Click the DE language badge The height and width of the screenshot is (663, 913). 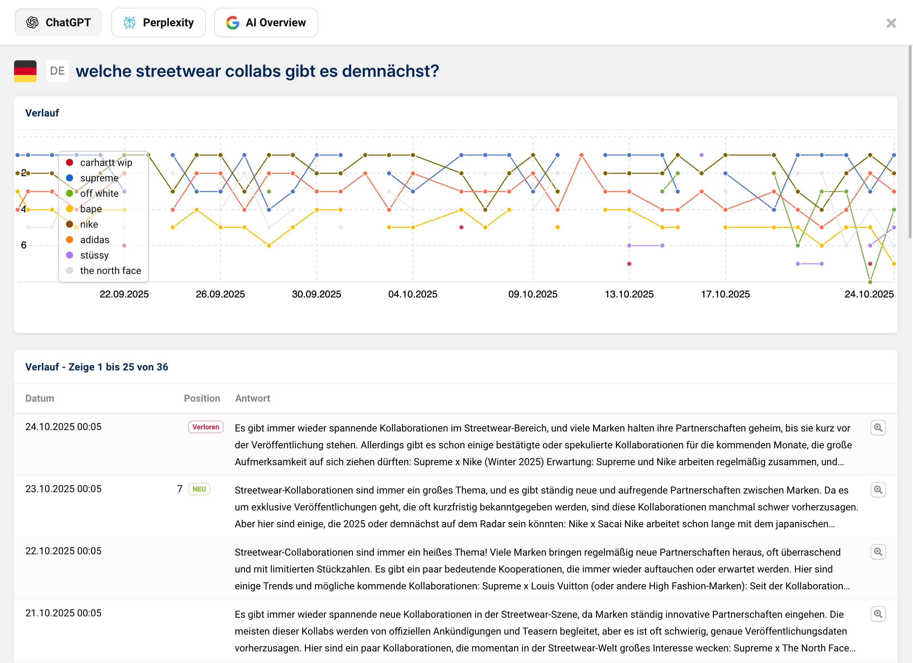(57, 71)
